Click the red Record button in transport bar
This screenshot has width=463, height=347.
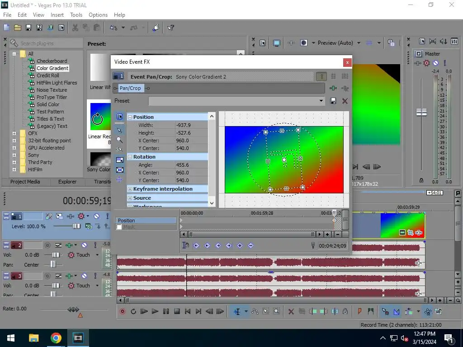[x=122, y=311]
